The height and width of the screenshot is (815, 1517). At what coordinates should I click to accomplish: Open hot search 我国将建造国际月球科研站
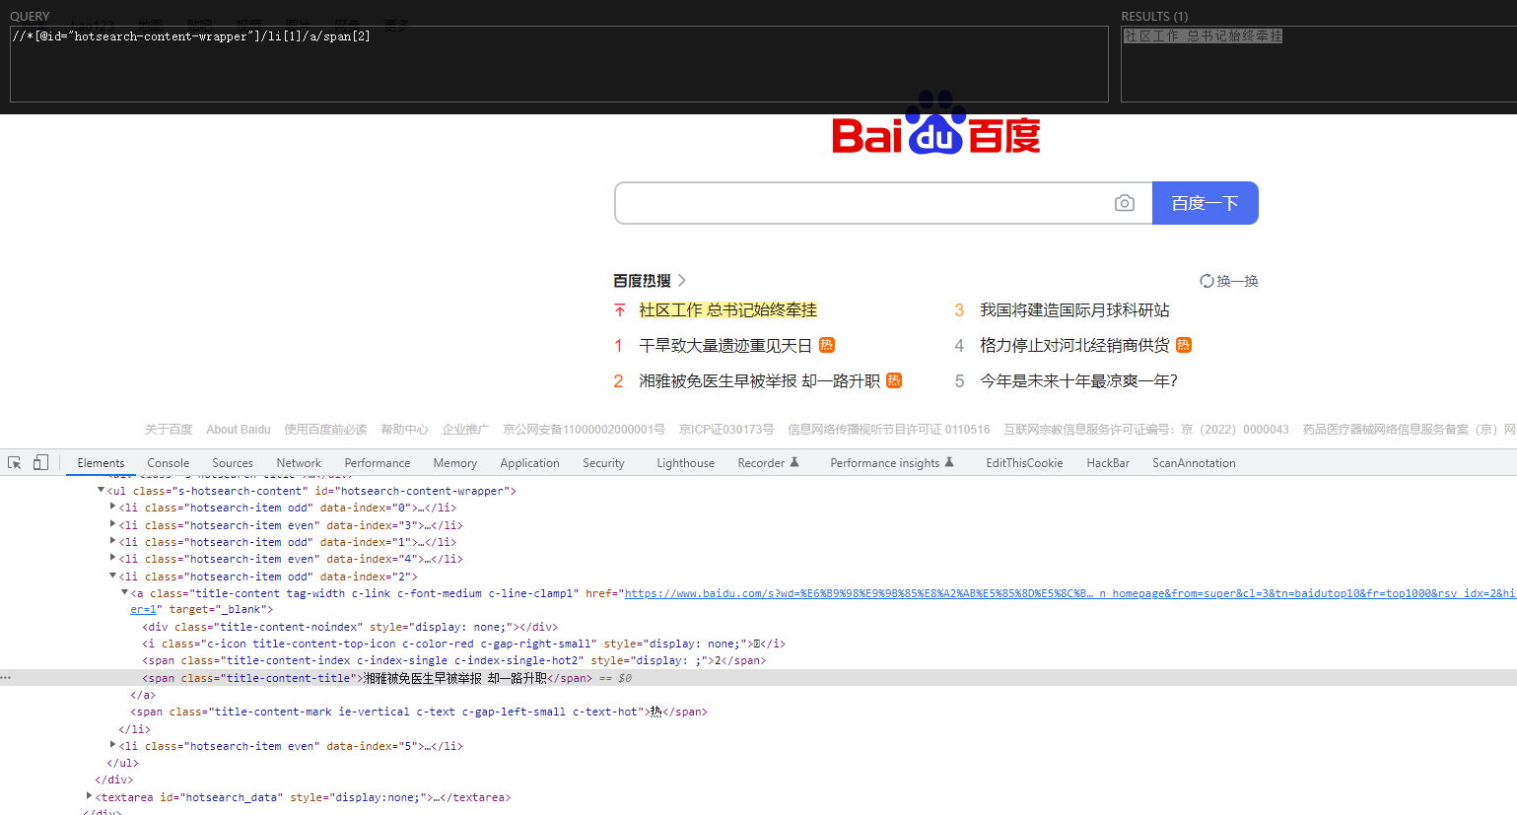pos(1074,310)
